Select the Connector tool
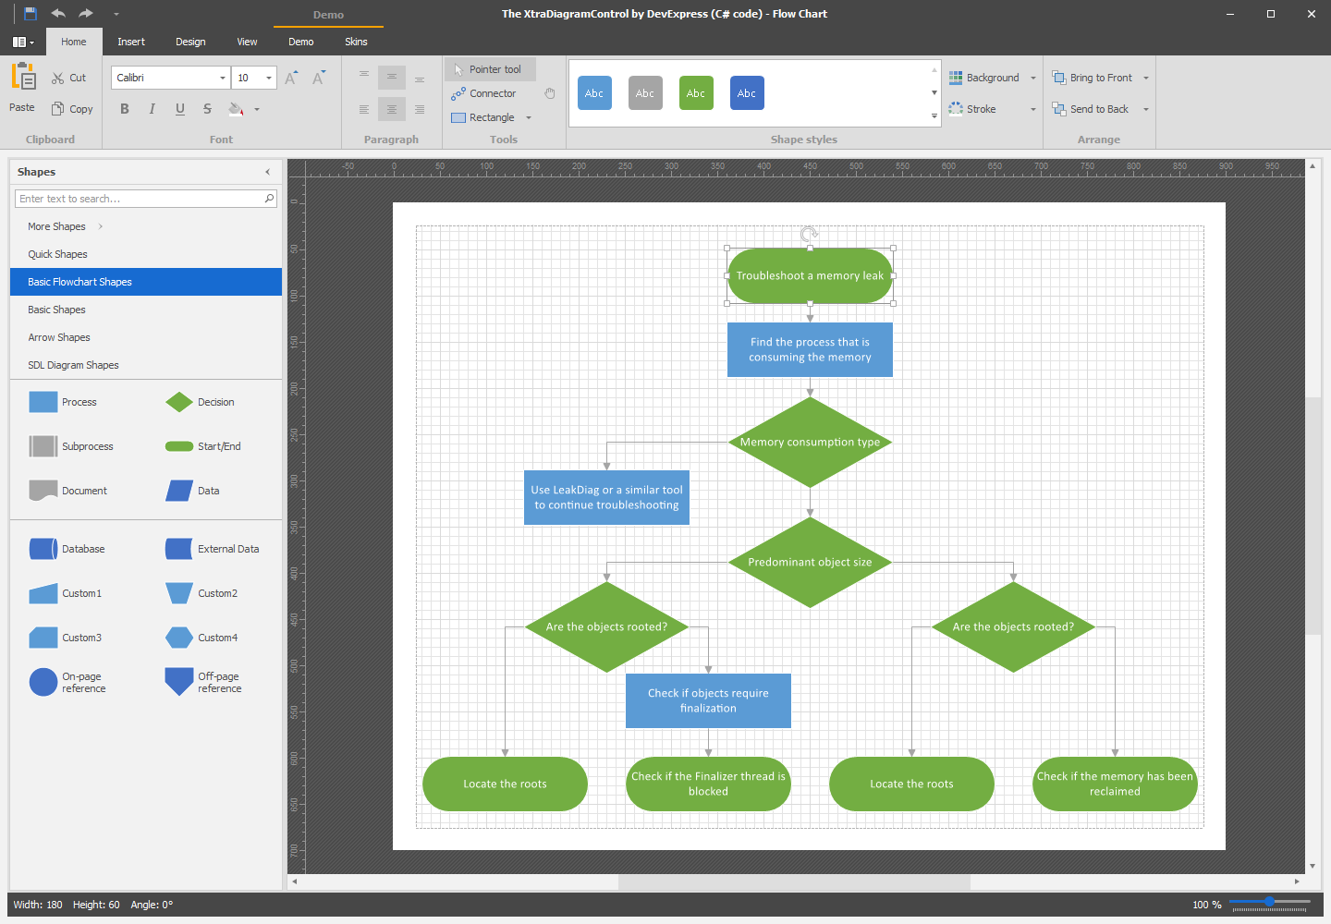Image resolution: width=1331 pixels, height=924 pixels. pos(483,93)
